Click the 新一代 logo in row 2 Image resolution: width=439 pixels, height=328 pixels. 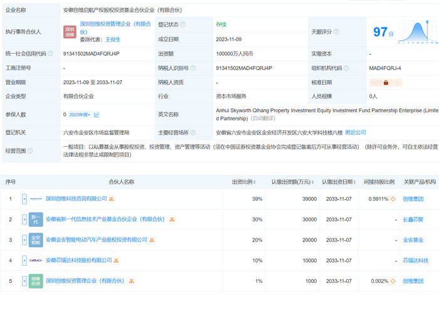point(36,220)
